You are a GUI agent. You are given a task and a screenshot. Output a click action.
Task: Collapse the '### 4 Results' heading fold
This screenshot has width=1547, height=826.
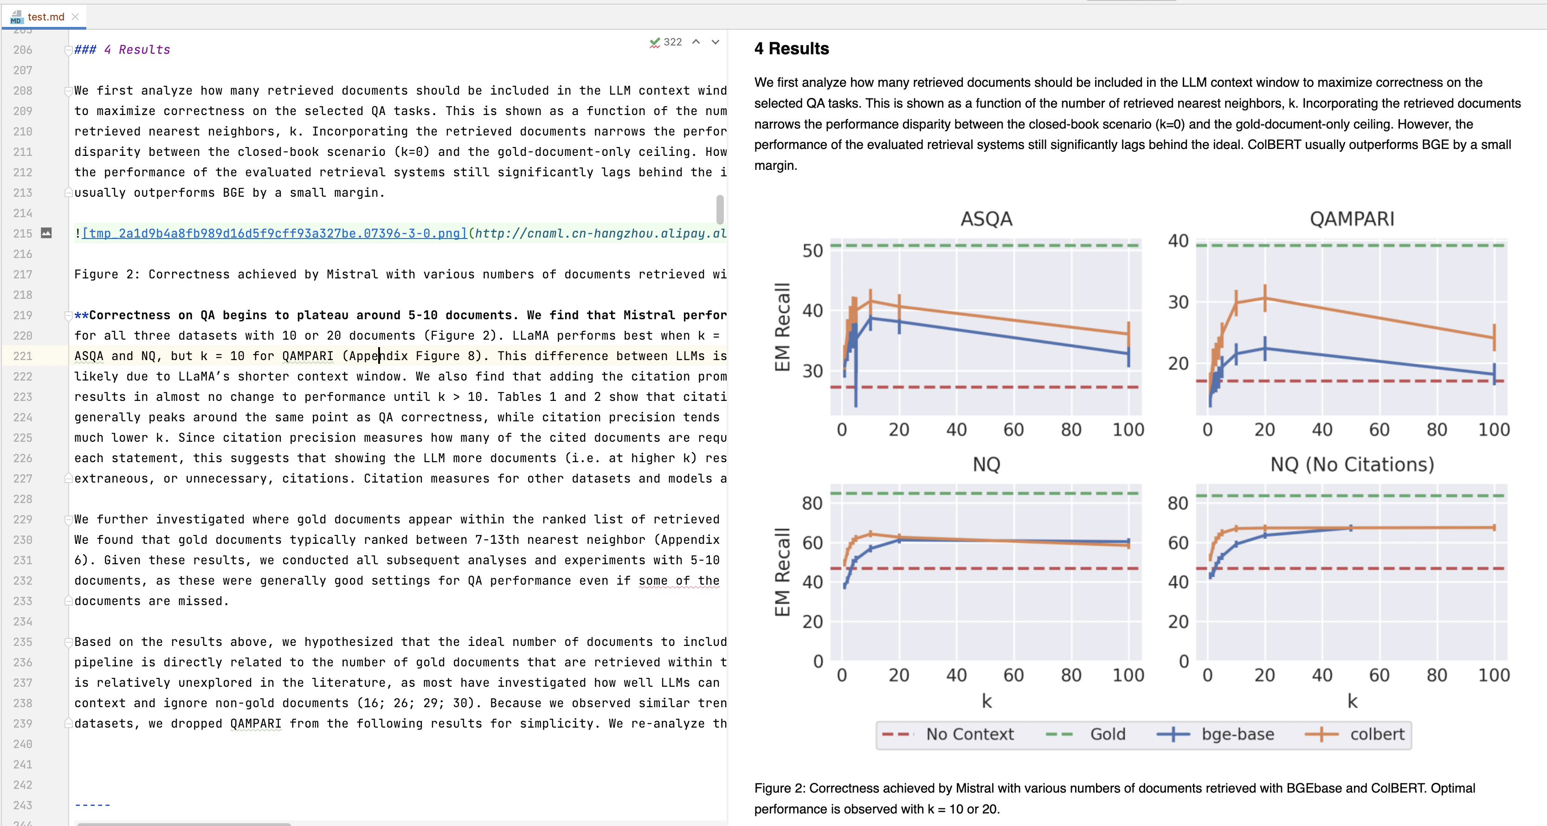click(x=69, y=51)
